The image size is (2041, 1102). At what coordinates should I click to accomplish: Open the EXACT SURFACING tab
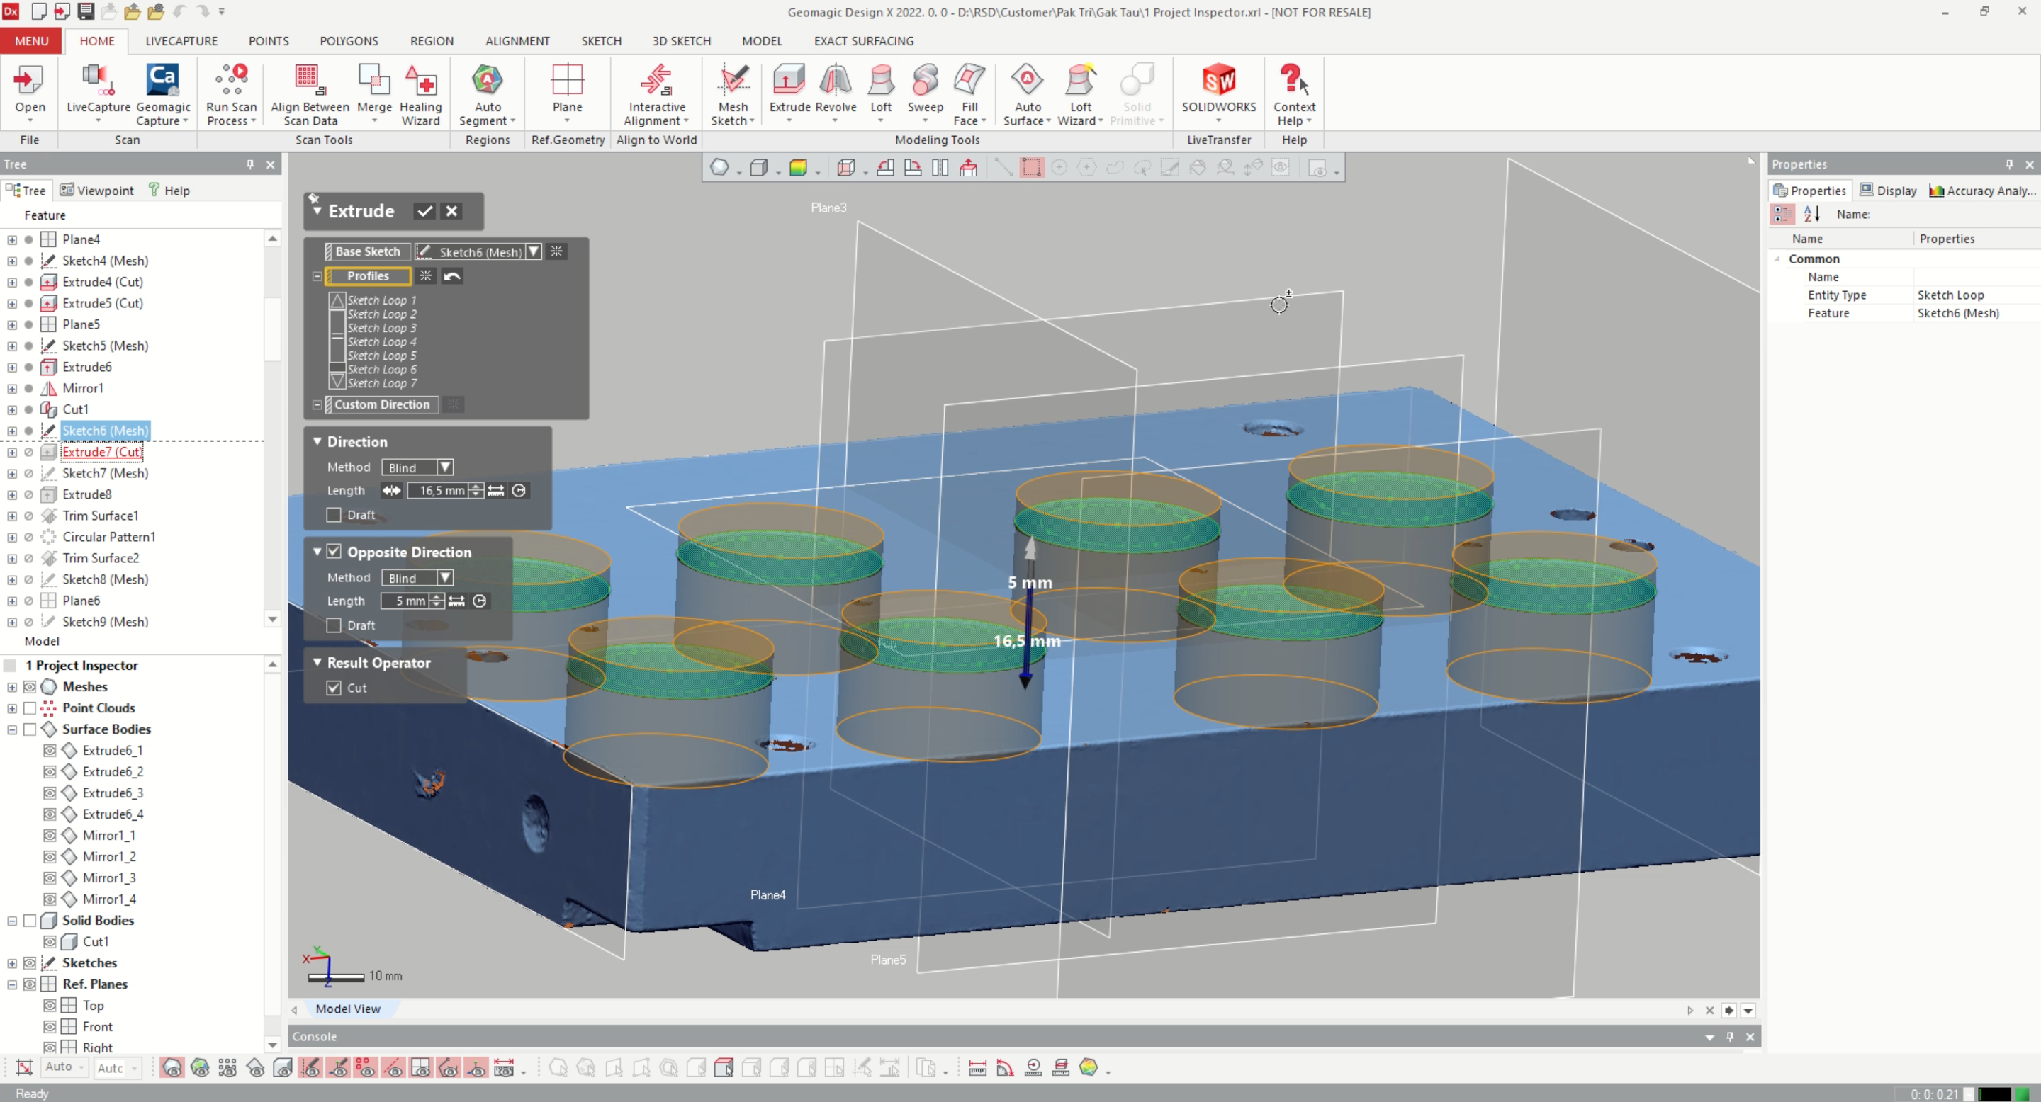pyautogui.click(x=864, y=41)
